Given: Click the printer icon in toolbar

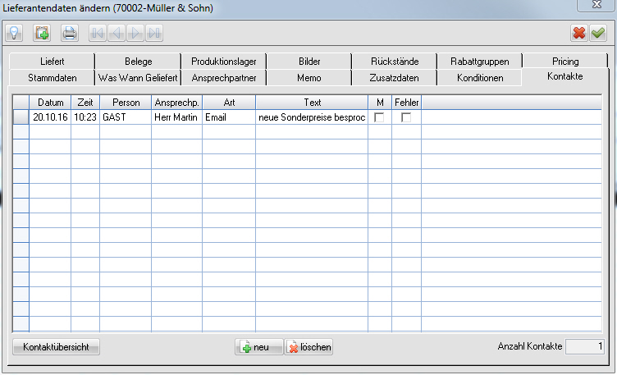Looking at the screenshot, I should 70,33.
